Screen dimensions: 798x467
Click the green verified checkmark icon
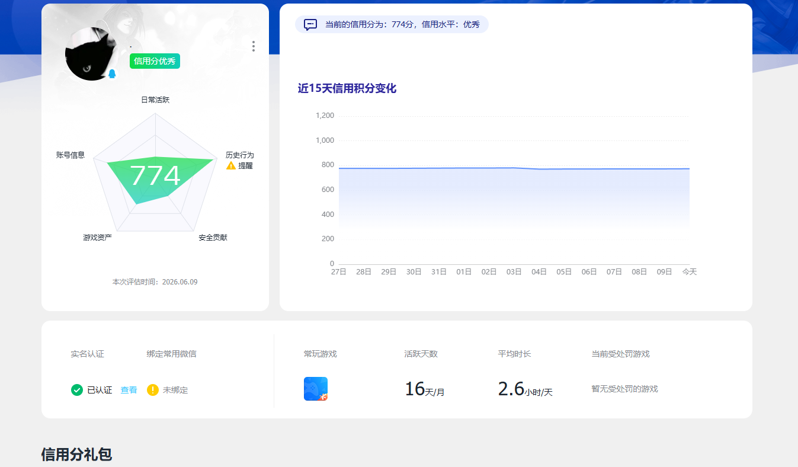tap(76, 390)
